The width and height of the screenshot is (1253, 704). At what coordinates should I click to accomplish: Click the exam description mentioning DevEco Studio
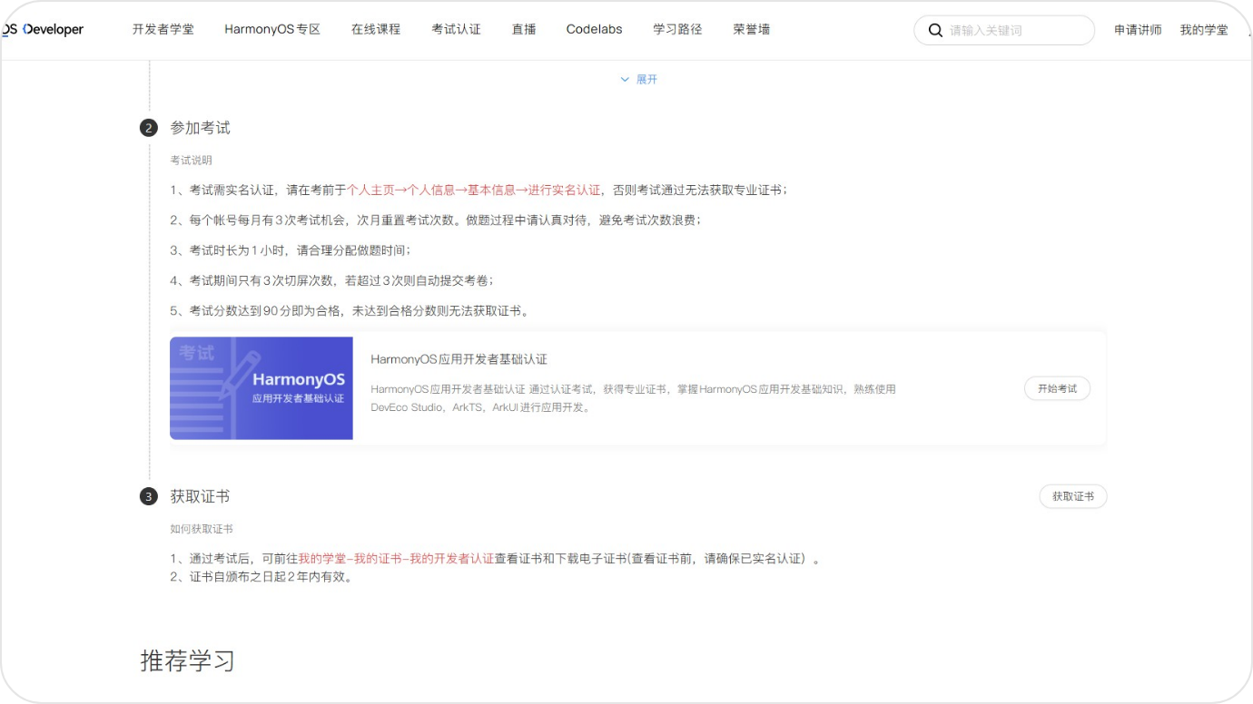634,398
